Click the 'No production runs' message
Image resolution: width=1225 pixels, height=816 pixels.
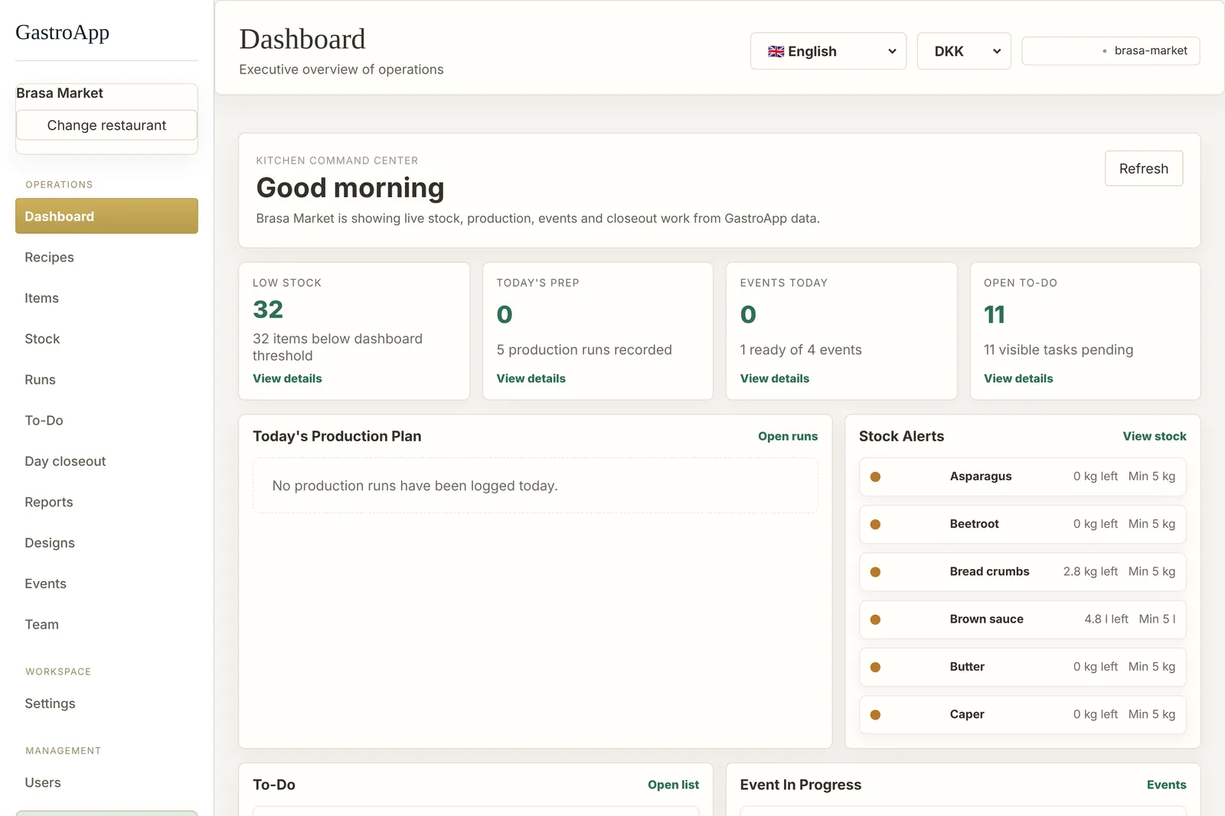click(x=415, y=486)
